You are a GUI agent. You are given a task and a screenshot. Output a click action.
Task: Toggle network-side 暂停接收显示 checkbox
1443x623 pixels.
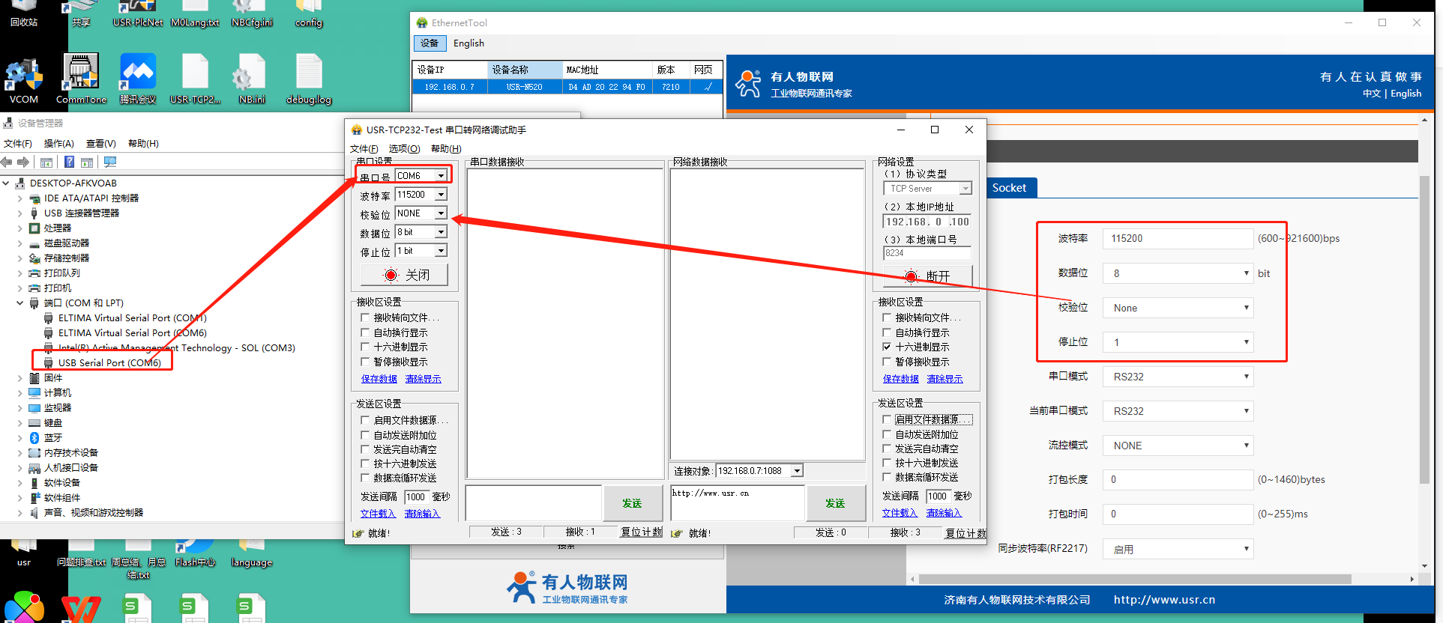click(887, 362)
